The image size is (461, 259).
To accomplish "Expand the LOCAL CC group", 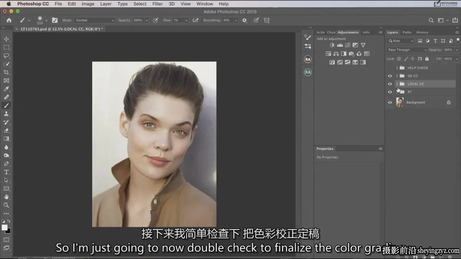I will 397,84.
